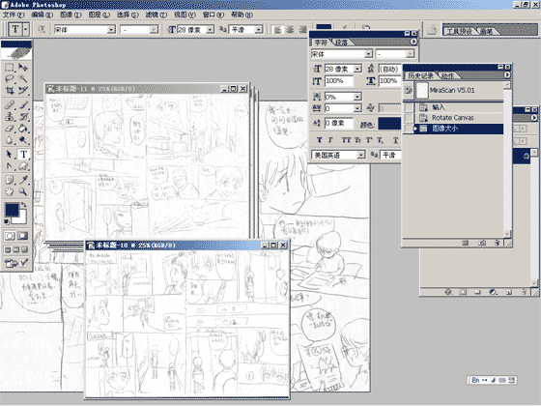The width and height of the screenshot is (541, 406).
Task: Open the 文件 menu
Action: coord(14,14)
